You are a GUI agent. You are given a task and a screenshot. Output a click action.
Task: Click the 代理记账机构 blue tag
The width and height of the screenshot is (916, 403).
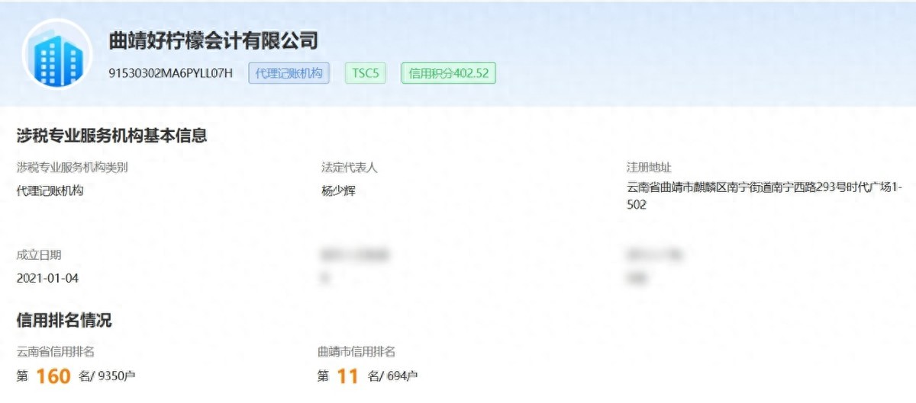click(x=289, y=74)
